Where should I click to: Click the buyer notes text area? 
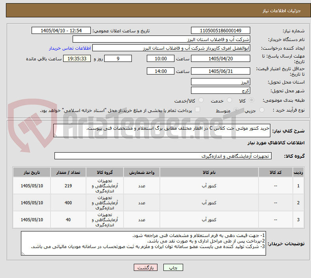[143, 243]
